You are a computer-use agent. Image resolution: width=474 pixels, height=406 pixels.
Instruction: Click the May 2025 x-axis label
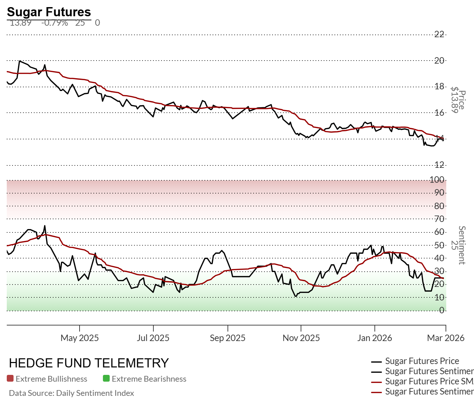coord(80,338)
